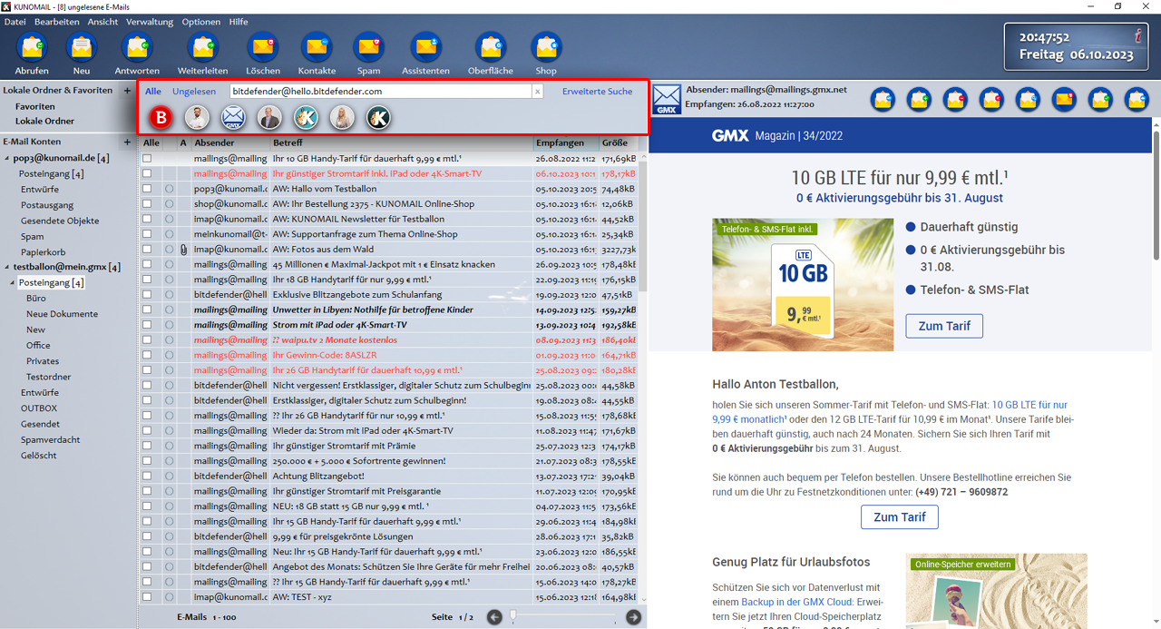Open the Kontakte address book

(317, 47)
